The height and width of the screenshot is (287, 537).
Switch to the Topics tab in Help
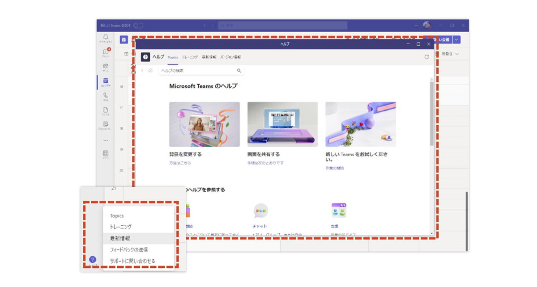pyautogui.click(x=173, y=57)
